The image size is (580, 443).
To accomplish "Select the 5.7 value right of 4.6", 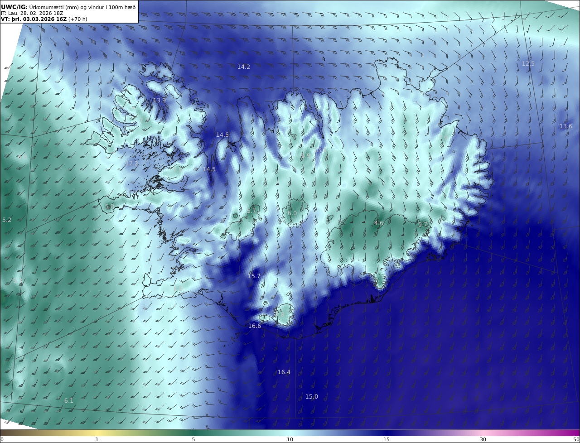I will coord(423,224).
